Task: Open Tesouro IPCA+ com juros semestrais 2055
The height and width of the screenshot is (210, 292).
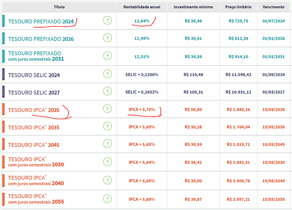Action: point(36,199)
